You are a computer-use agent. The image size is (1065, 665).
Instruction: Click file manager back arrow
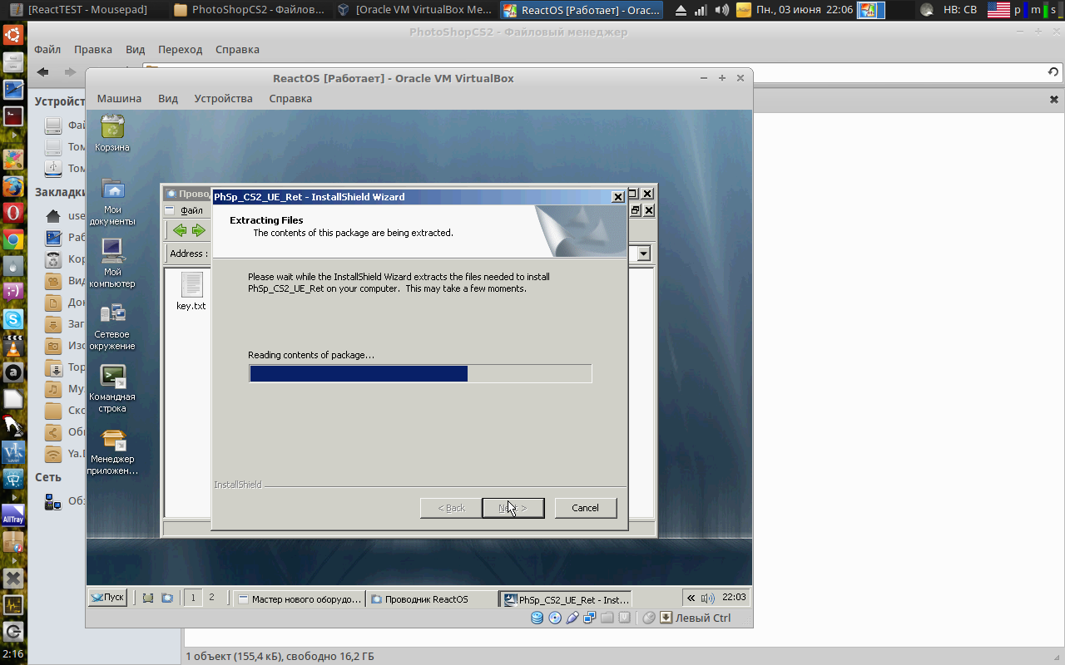[43, 72]
